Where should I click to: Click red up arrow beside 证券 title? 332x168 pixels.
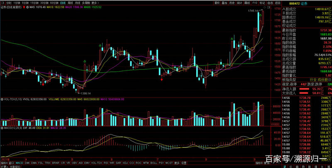coord(24,7)
